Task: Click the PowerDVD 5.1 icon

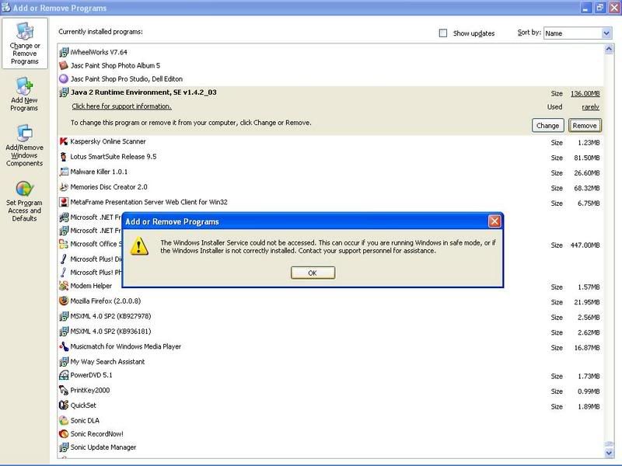Action: click(64, 375)
